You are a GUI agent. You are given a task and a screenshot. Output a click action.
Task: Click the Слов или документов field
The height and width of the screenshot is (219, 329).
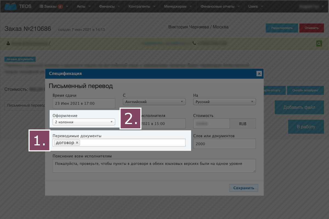click(x=224, y=144)
